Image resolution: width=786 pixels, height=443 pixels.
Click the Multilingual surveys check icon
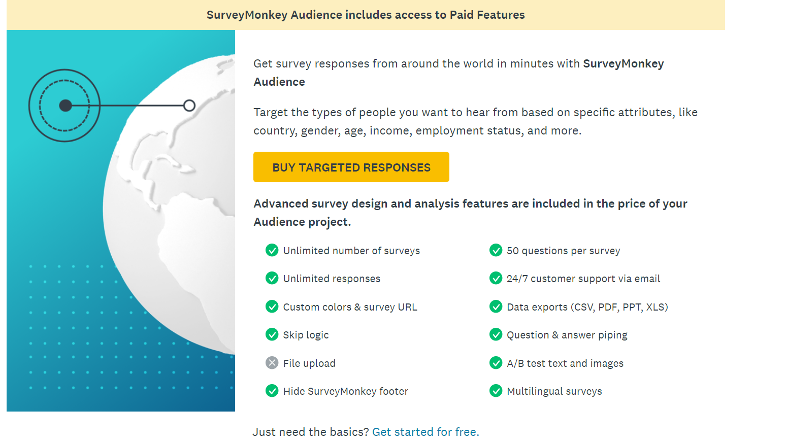(496, 391)
